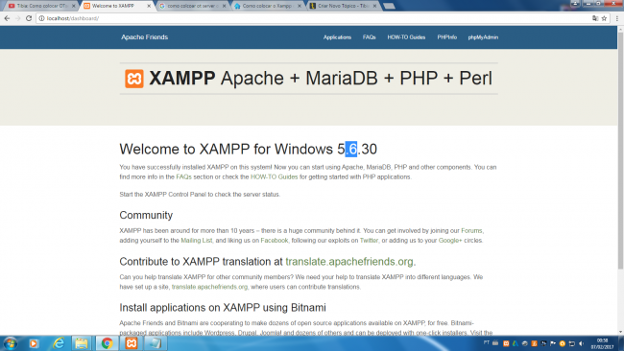The height and width of the screenshot is (351, 624).
Task: Click the translate icon in the address bar
Action: tap(595, 18)
